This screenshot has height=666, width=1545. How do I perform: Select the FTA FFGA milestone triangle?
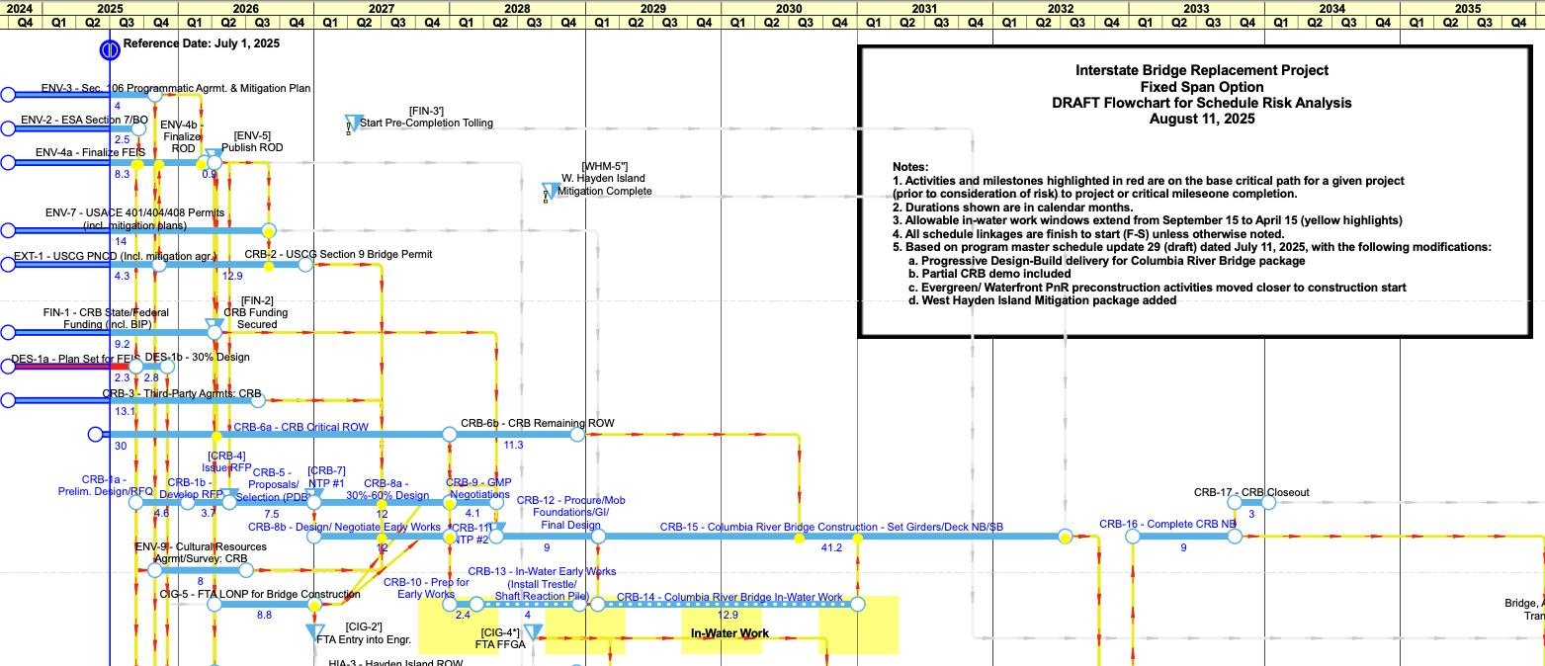(x=533, y=631)
